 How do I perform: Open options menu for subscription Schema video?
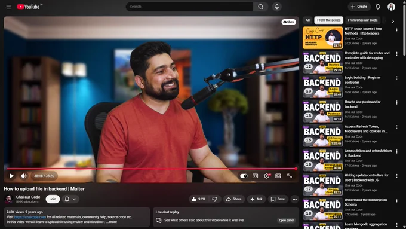(x=396, y=200)
